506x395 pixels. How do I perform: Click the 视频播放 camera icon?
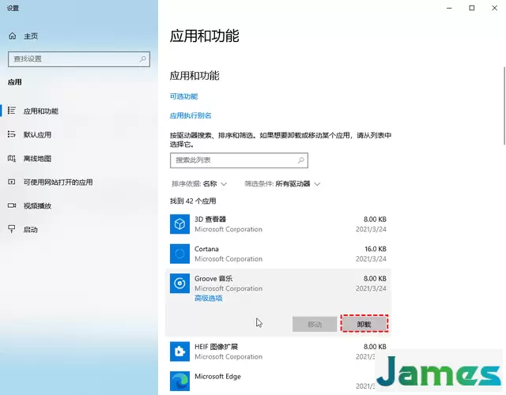click(12, 205)
